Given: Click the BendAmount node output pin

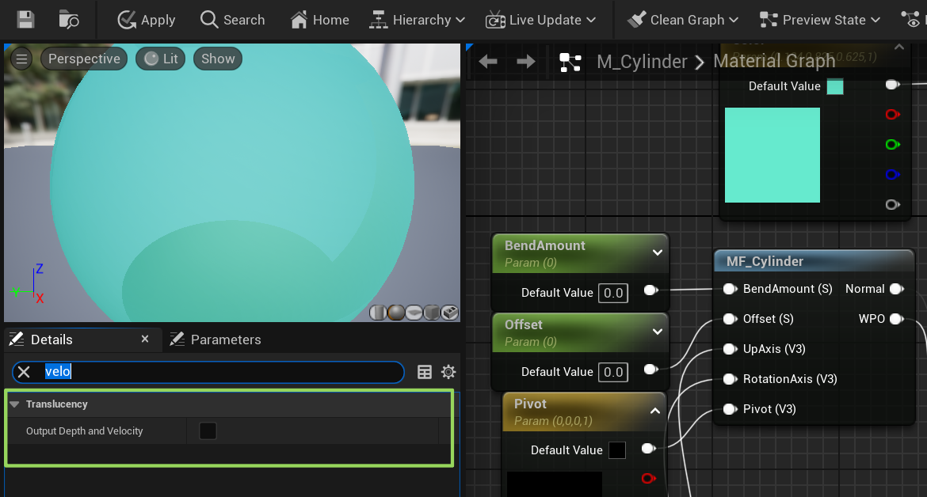Looking at the screenshot, I should [650, 290].
